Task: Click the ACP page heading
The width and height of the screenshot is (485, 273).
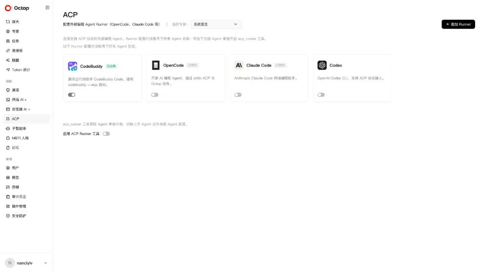Action: 70,14
